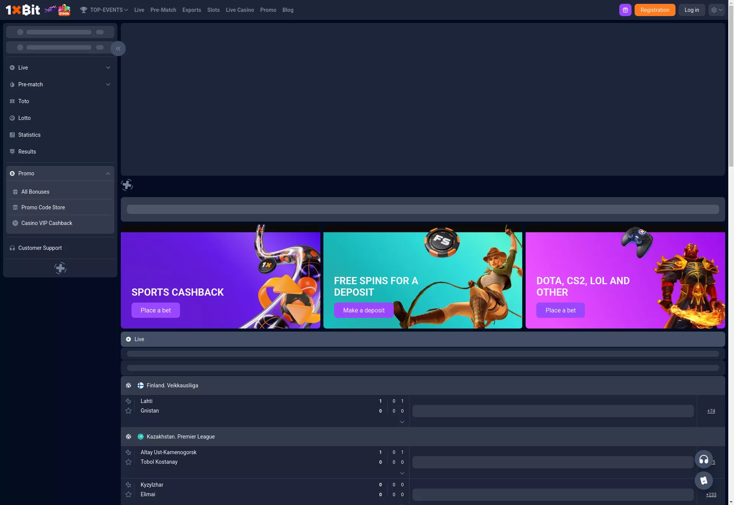Mark Kyzylhar match as favorite
Screen dimensions: 734x505
[x=128, y=485]
